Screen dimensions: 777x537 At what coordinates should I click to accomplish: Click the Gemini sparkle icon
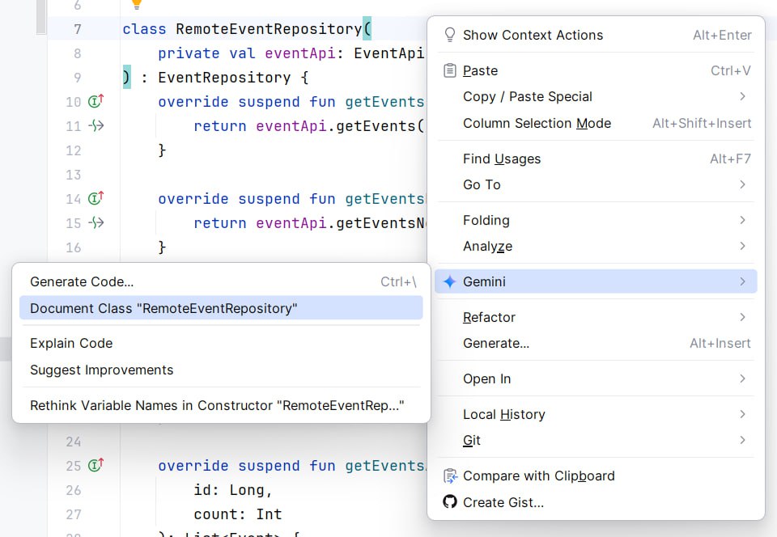[449, 281]
